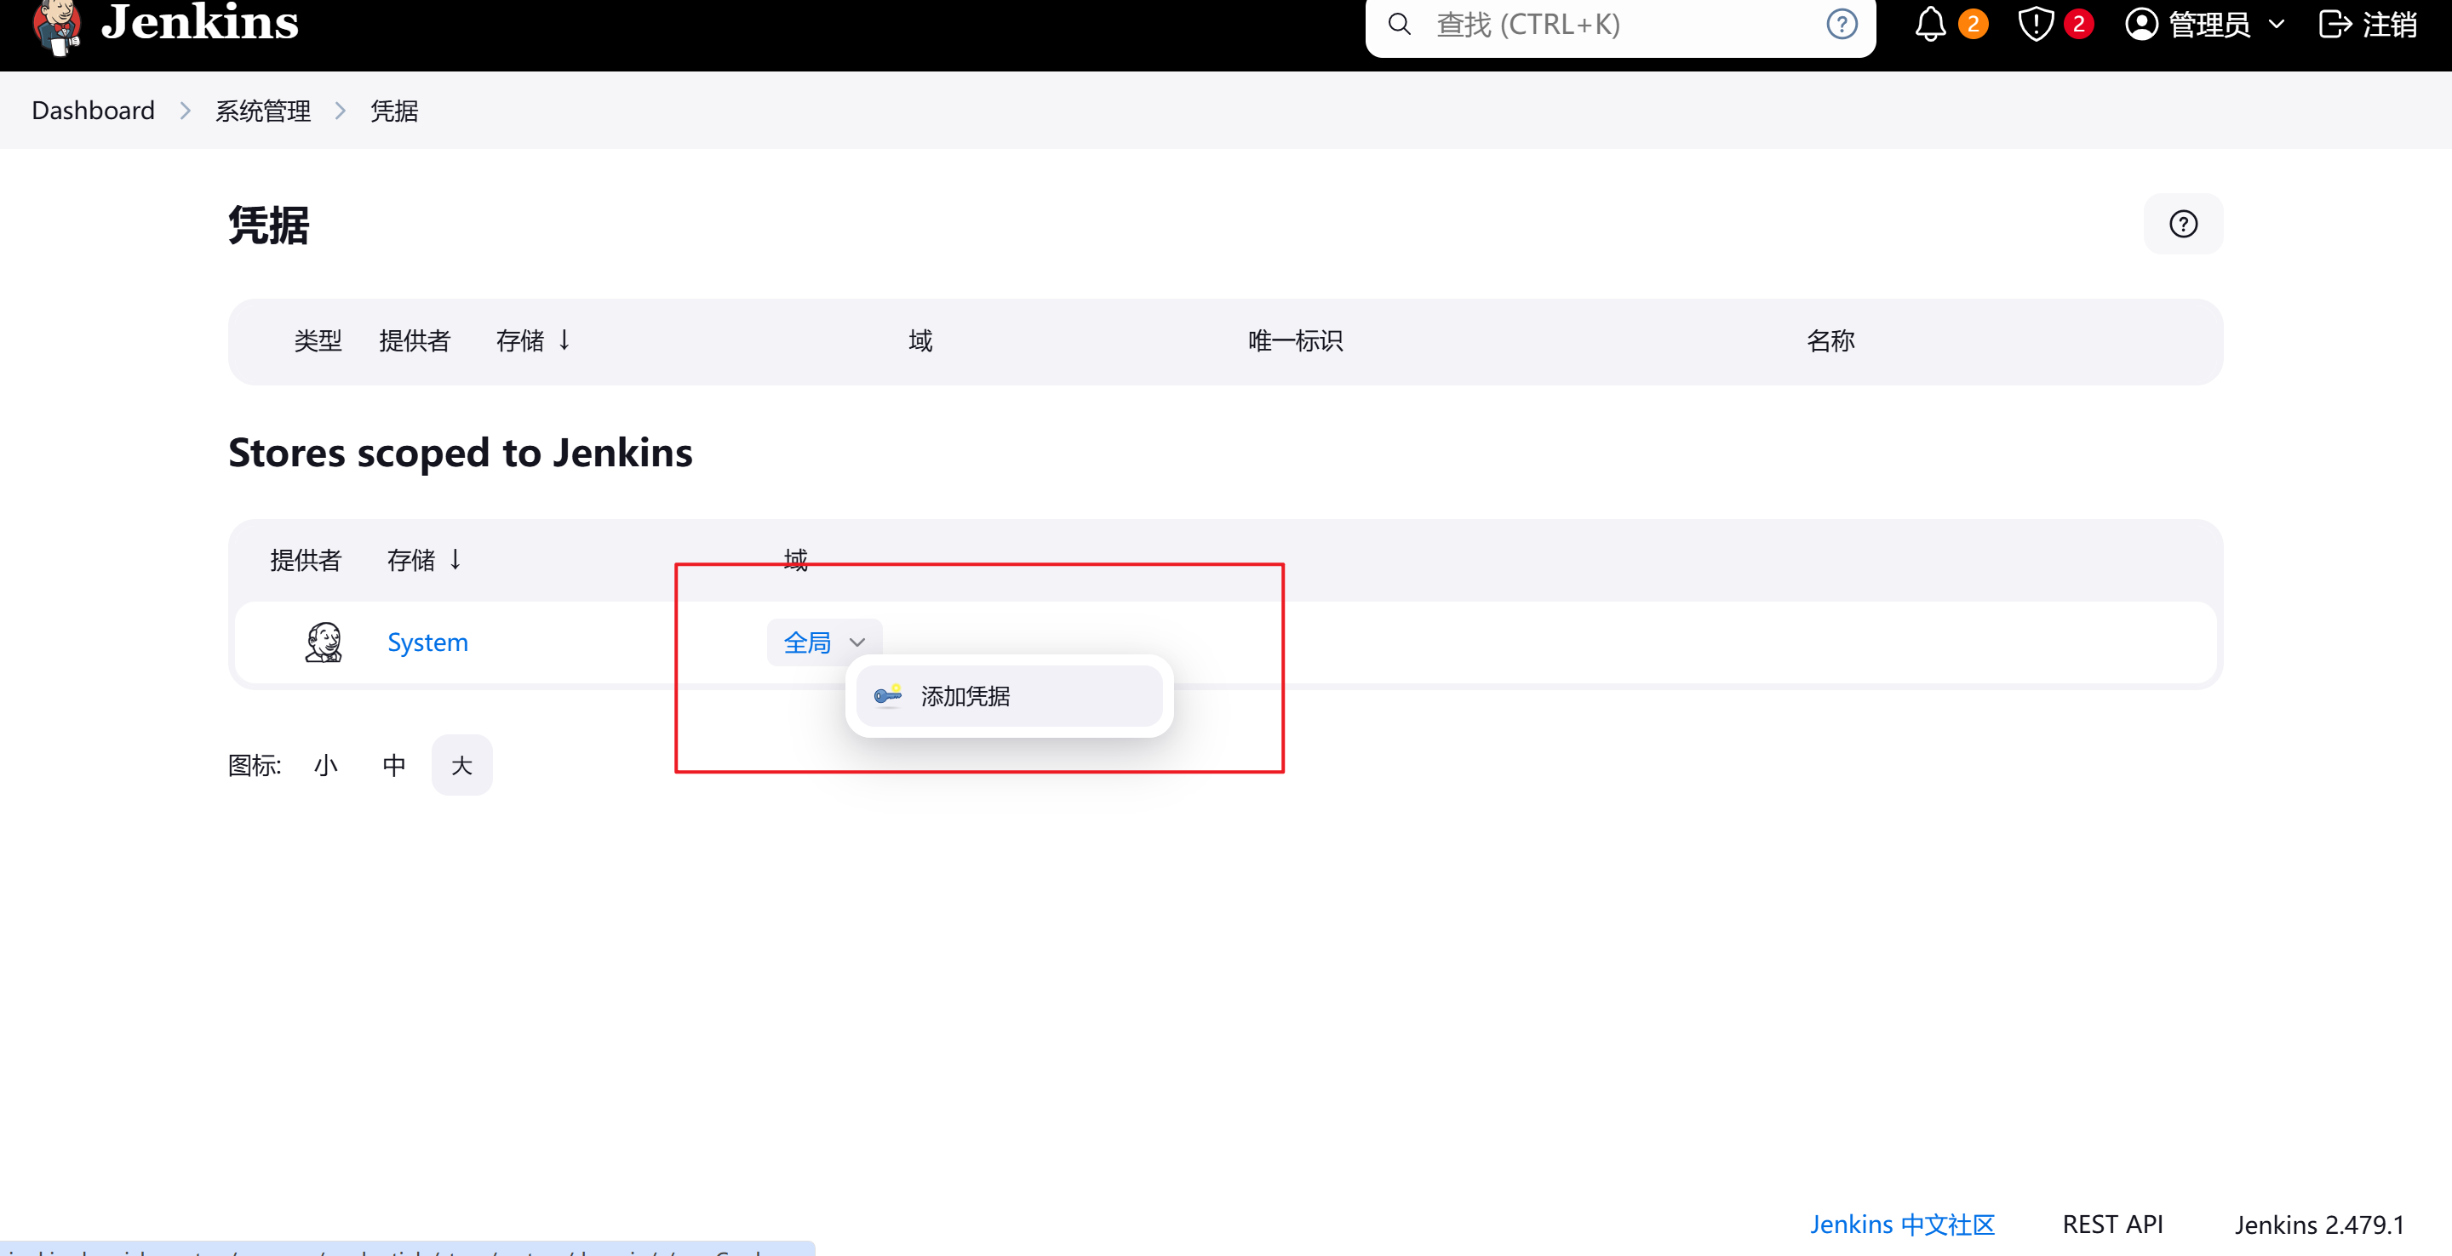The image size is (2452, 1256).
Task: Click the 凭据 breadcrumb
Action: (394, 111)
